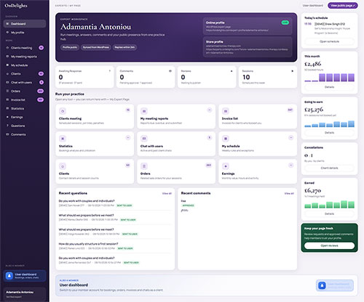Click the top User dashboard link
The image size is (364, 302).
pyautogui.click(x=313, y=6)
